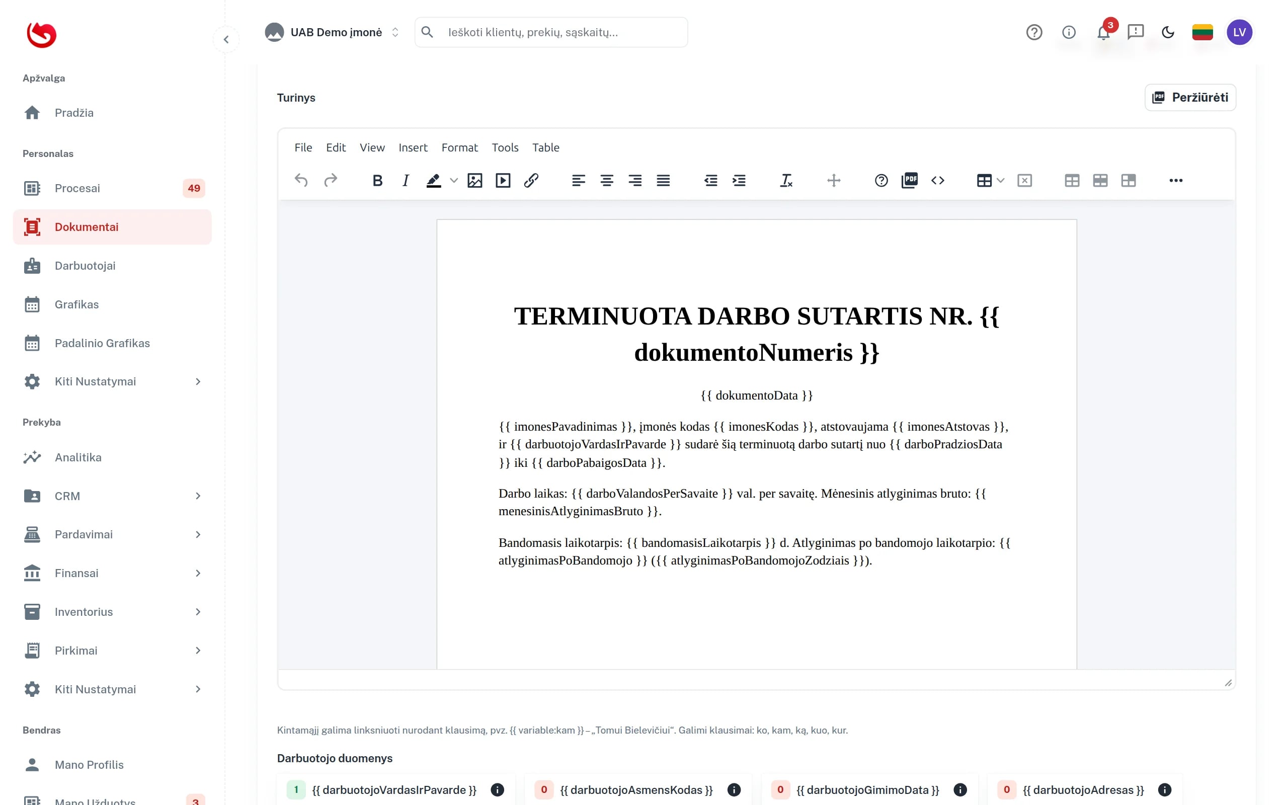Click the PDF export toolbar icon
The width and height of the screenshot is (1288, 805).
(910, 181)
